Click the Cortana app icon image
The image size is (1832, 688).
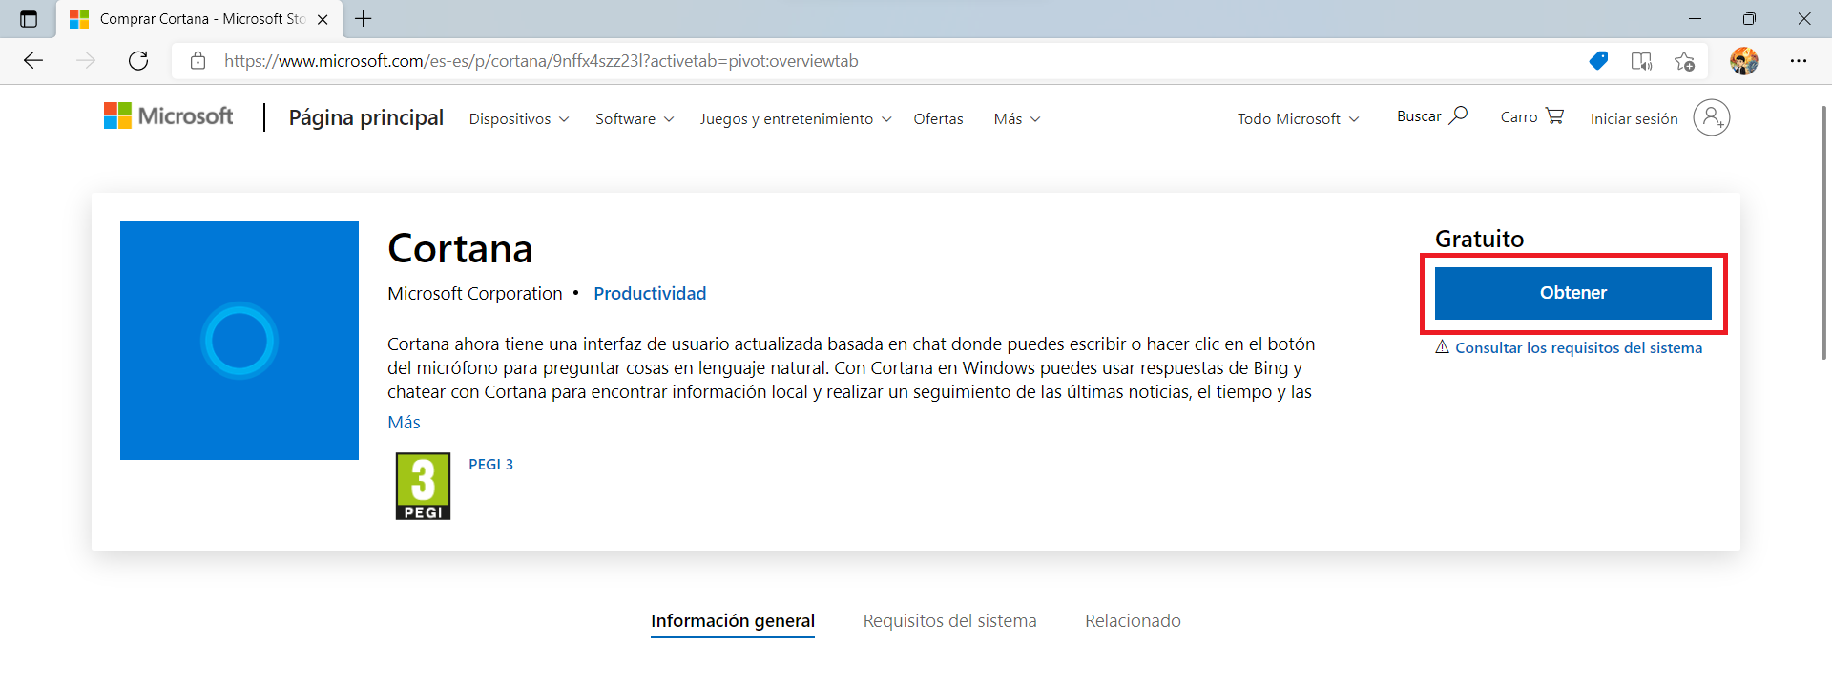(239, 341)
